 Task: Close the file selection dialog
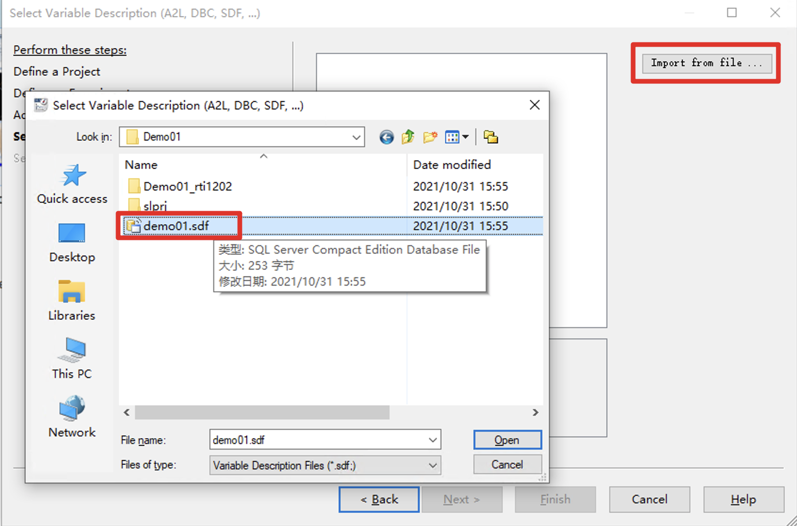[x=534, y=105]
